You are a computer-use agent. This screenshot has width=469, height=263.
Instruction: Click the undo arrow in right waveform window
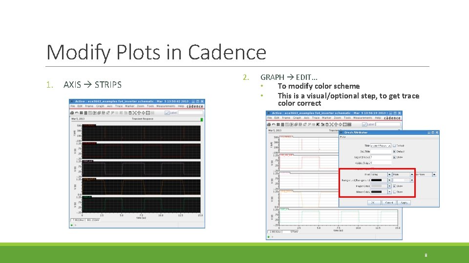click(274, 124)
